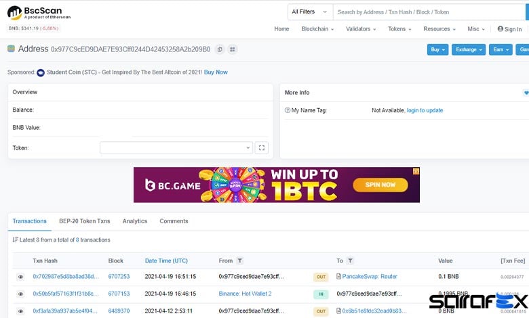
Task: Click the sort icon beside Latest 8
Action: click(15, 240)
